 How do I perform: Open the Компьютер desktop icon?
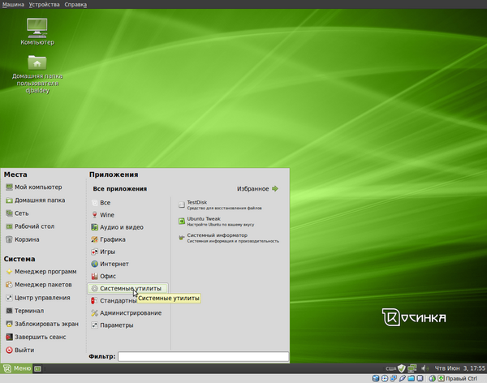click(36, 31)
